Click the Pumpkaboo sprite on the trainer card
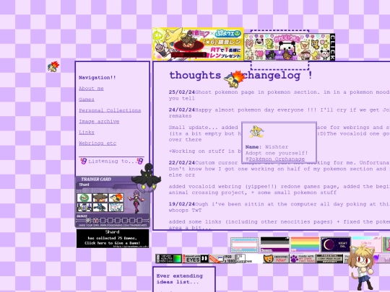The image size is (390, 292). [146, 178]
